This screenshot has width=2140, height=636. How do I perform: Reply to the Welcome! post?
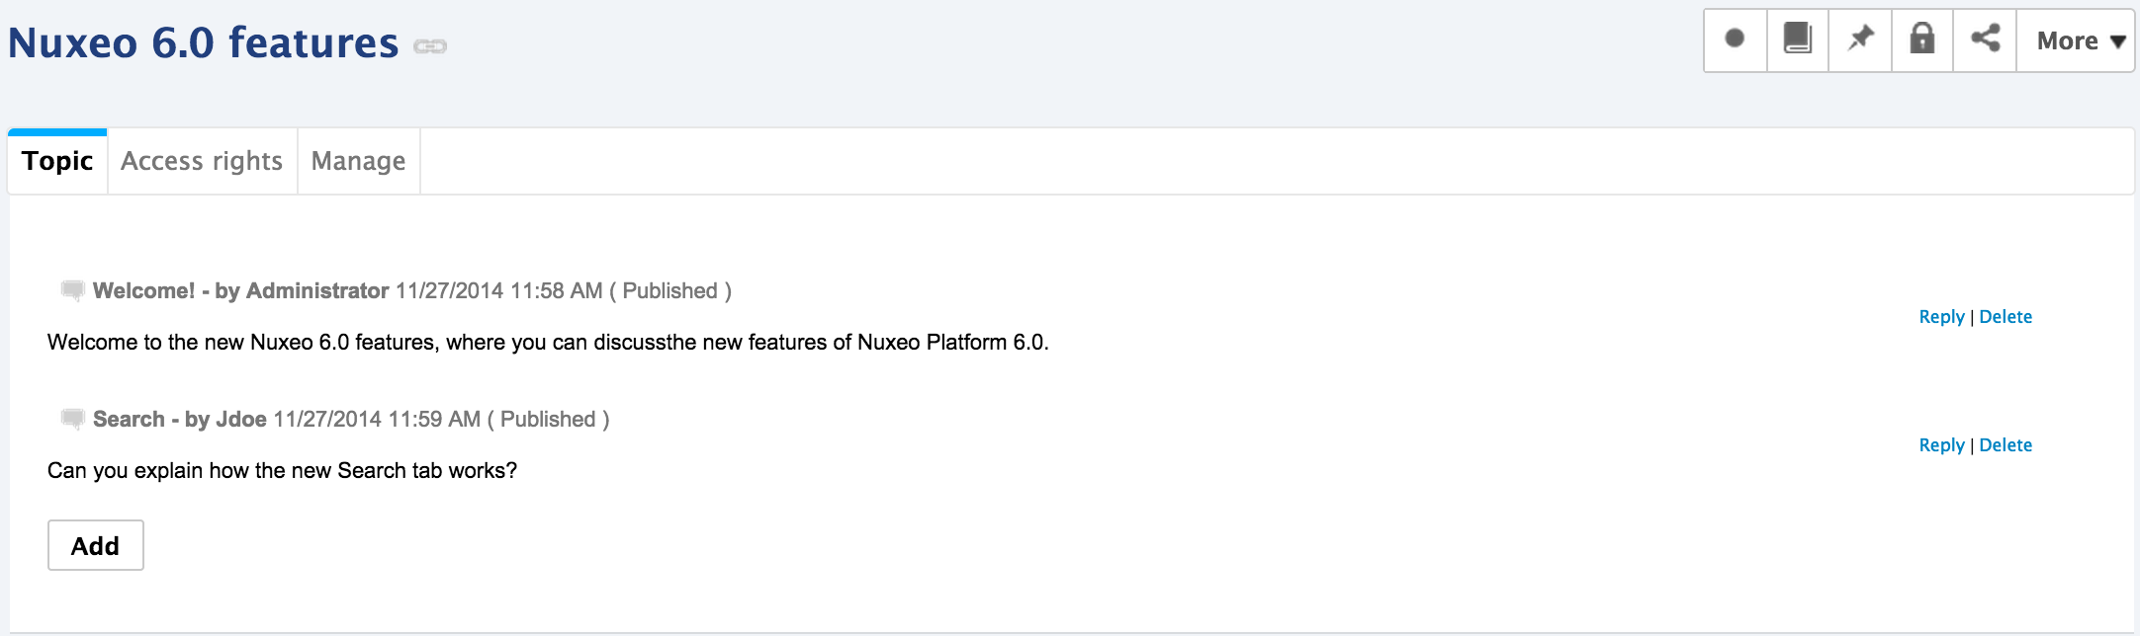1941,317
